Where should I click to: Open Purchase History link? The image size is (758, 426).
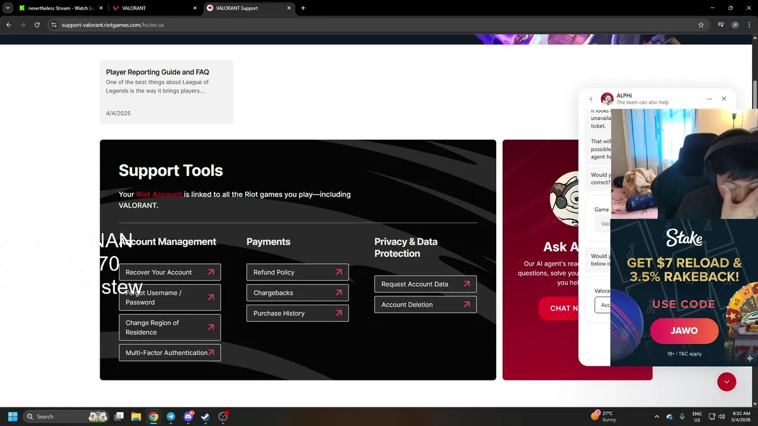(x=298, y=313)
